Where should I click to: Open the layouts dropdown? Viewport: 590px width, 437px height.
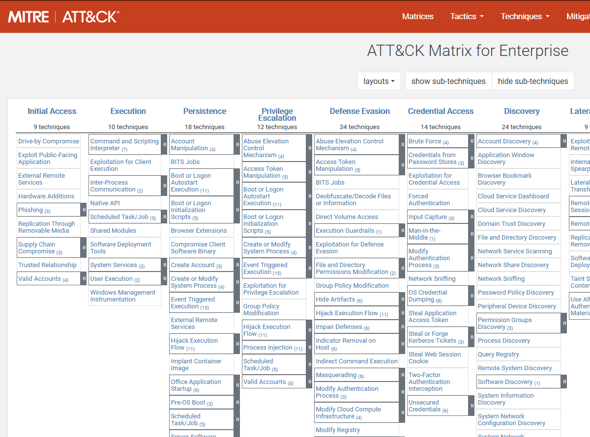(379, 81)
